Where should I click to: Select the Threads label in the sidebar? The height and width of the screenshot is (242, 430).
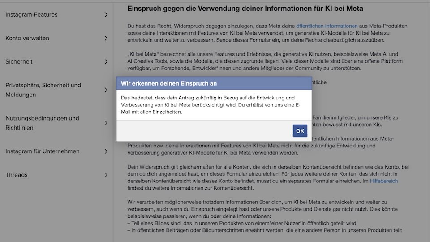coord(17,175)
